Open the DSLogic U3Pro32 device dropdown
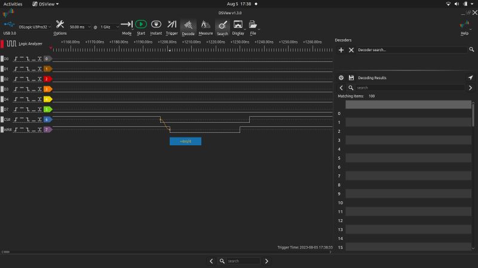The image size is (478, 268). [x=35, y=27]
